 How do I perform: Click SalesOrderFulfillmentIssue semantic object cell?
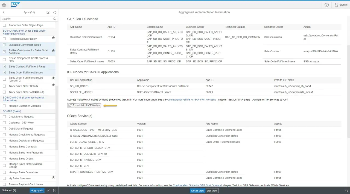(279, 62)
